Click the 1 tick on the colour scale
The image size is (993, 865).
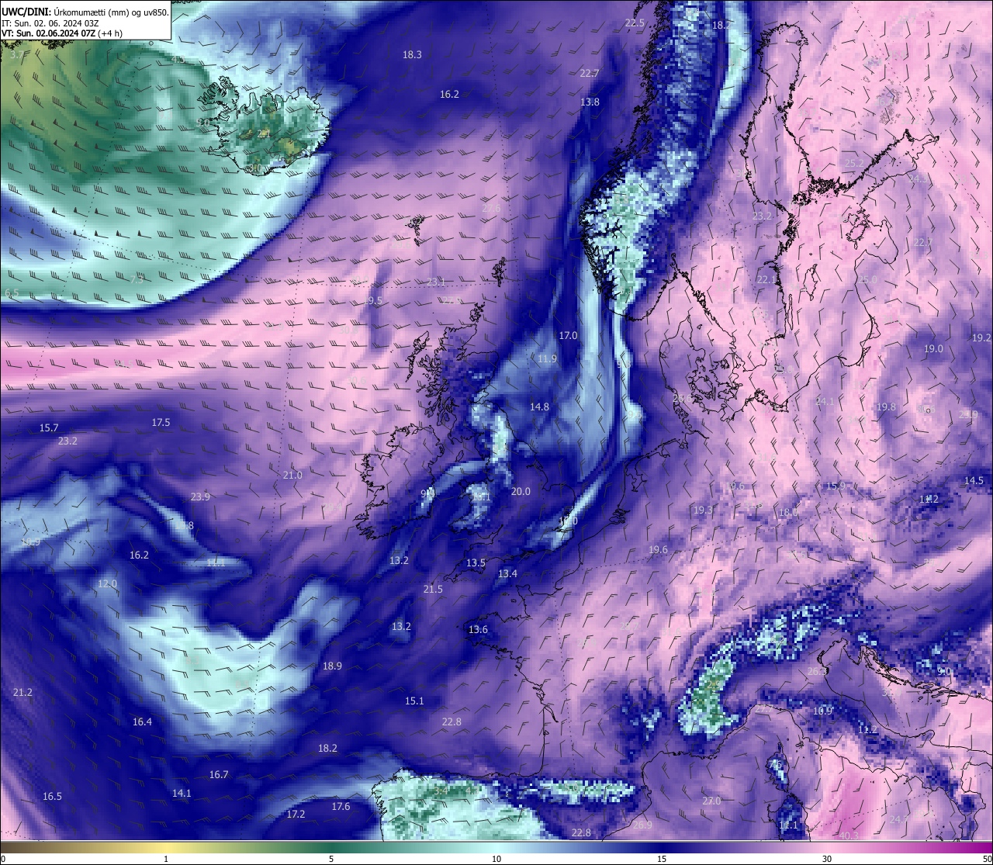pos(166,859)
